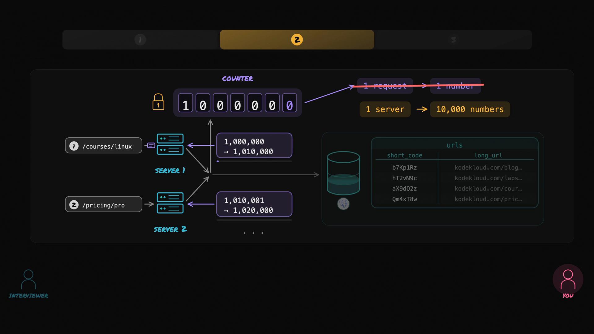Click short code b7Kp1Rz
This screenshot has height=334, width=594.
pos(404,168)
